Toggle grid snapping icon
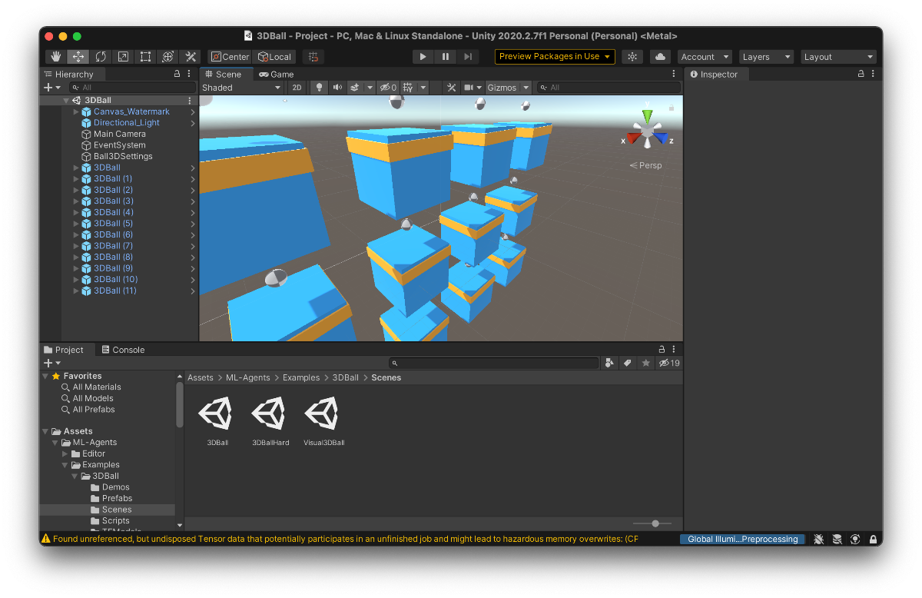Image resolution: width=922 pixels, height=598 pixels. coord(313,57)
